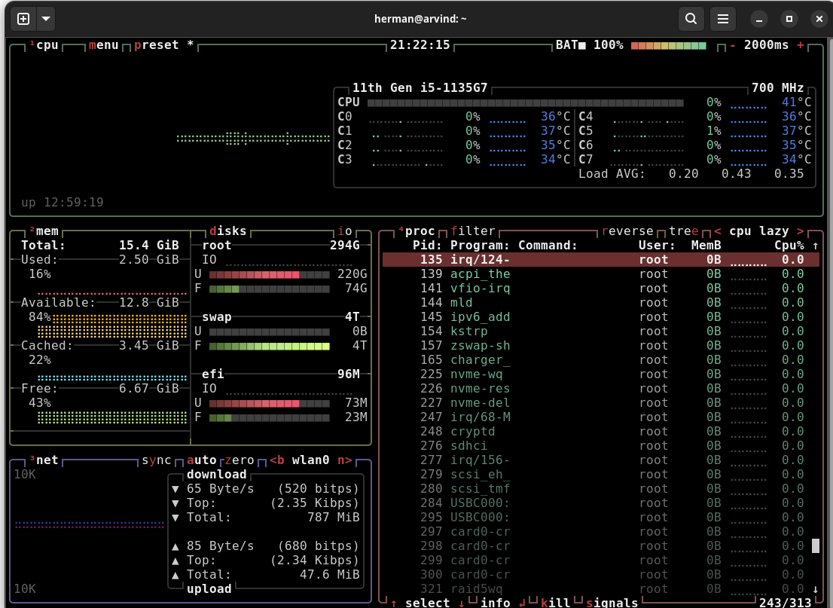The image size is (833, 608).
Task: Open the terminal hamburger menu
Action: (x=723, y=19)
